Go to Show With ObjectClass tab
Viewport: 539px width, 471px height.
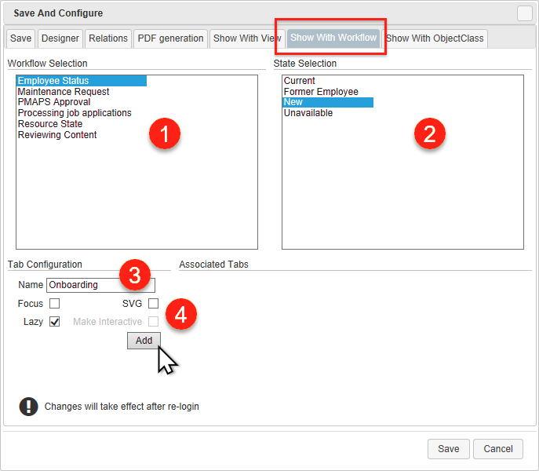[435, 38]
